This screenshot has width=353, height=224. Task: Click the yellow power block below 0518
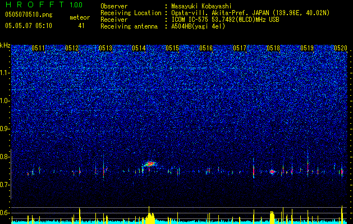[x=272, y=217]
